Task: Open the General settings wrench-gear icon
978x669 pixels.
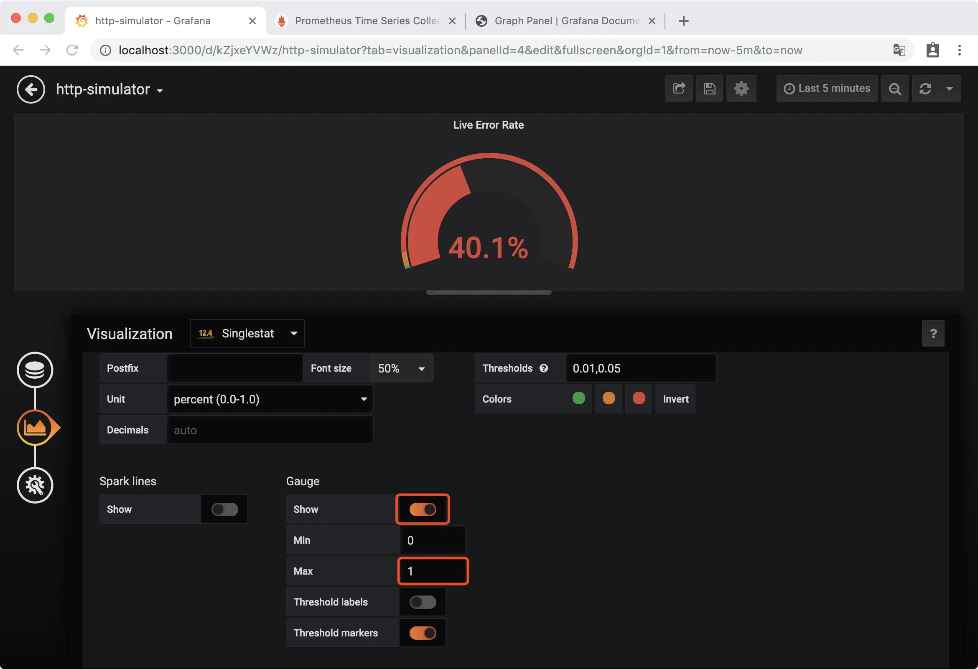Action: [x=35, y=485]
